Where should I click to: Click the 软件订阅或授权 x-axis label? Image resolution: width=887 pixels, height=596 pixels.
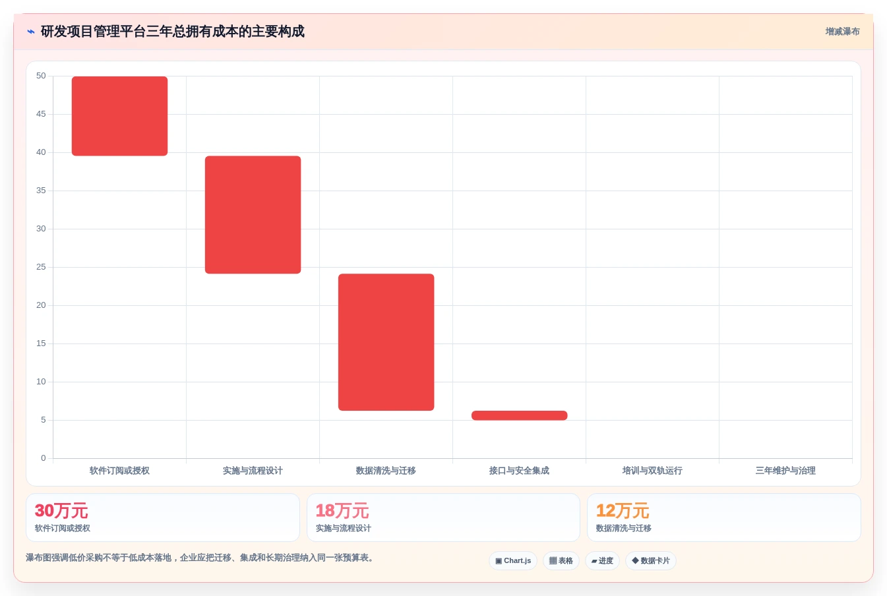(119, 471)
